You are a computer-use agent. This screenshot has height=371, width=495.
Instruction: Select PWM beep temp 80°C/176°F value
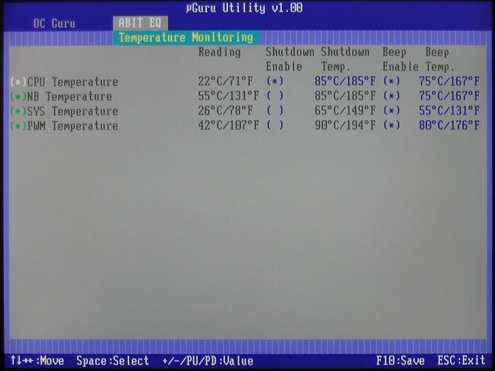coord(449,126)
